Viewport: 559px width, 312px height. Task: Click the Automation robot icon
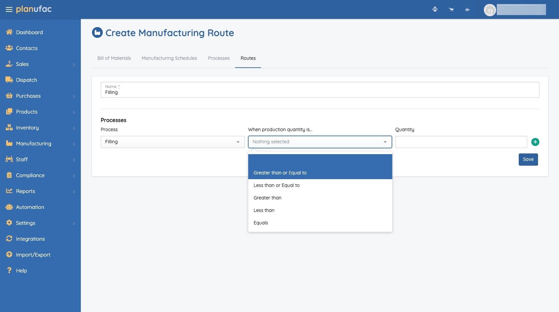[x=9, y=207]
